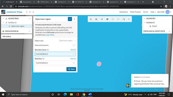Toggle the Keep existing parts switch

point(74,45)
